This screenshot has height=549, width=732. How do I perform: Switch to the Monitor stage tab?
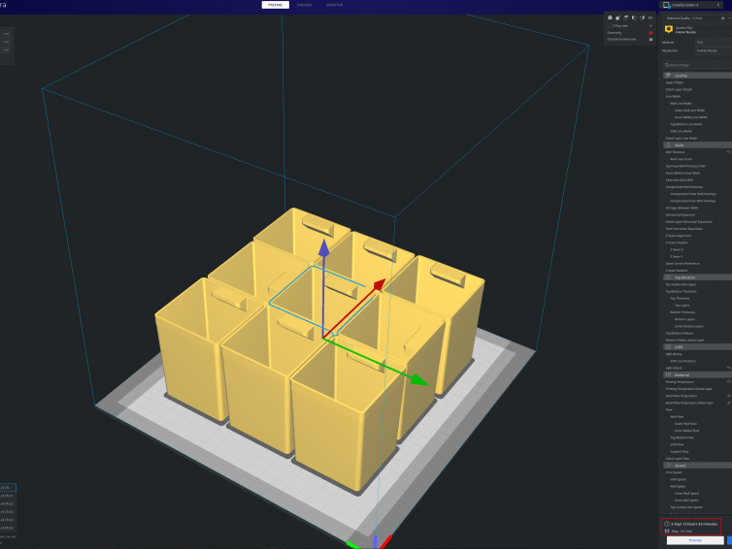click(x=334, y=5)
